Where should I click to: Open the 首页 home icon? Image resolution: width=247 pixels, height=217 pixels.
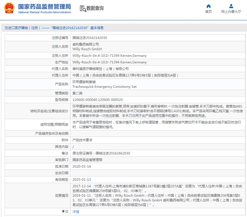click(208, 6)
